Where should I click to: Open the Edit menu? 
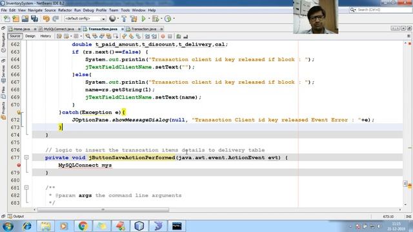click(12, 10)
